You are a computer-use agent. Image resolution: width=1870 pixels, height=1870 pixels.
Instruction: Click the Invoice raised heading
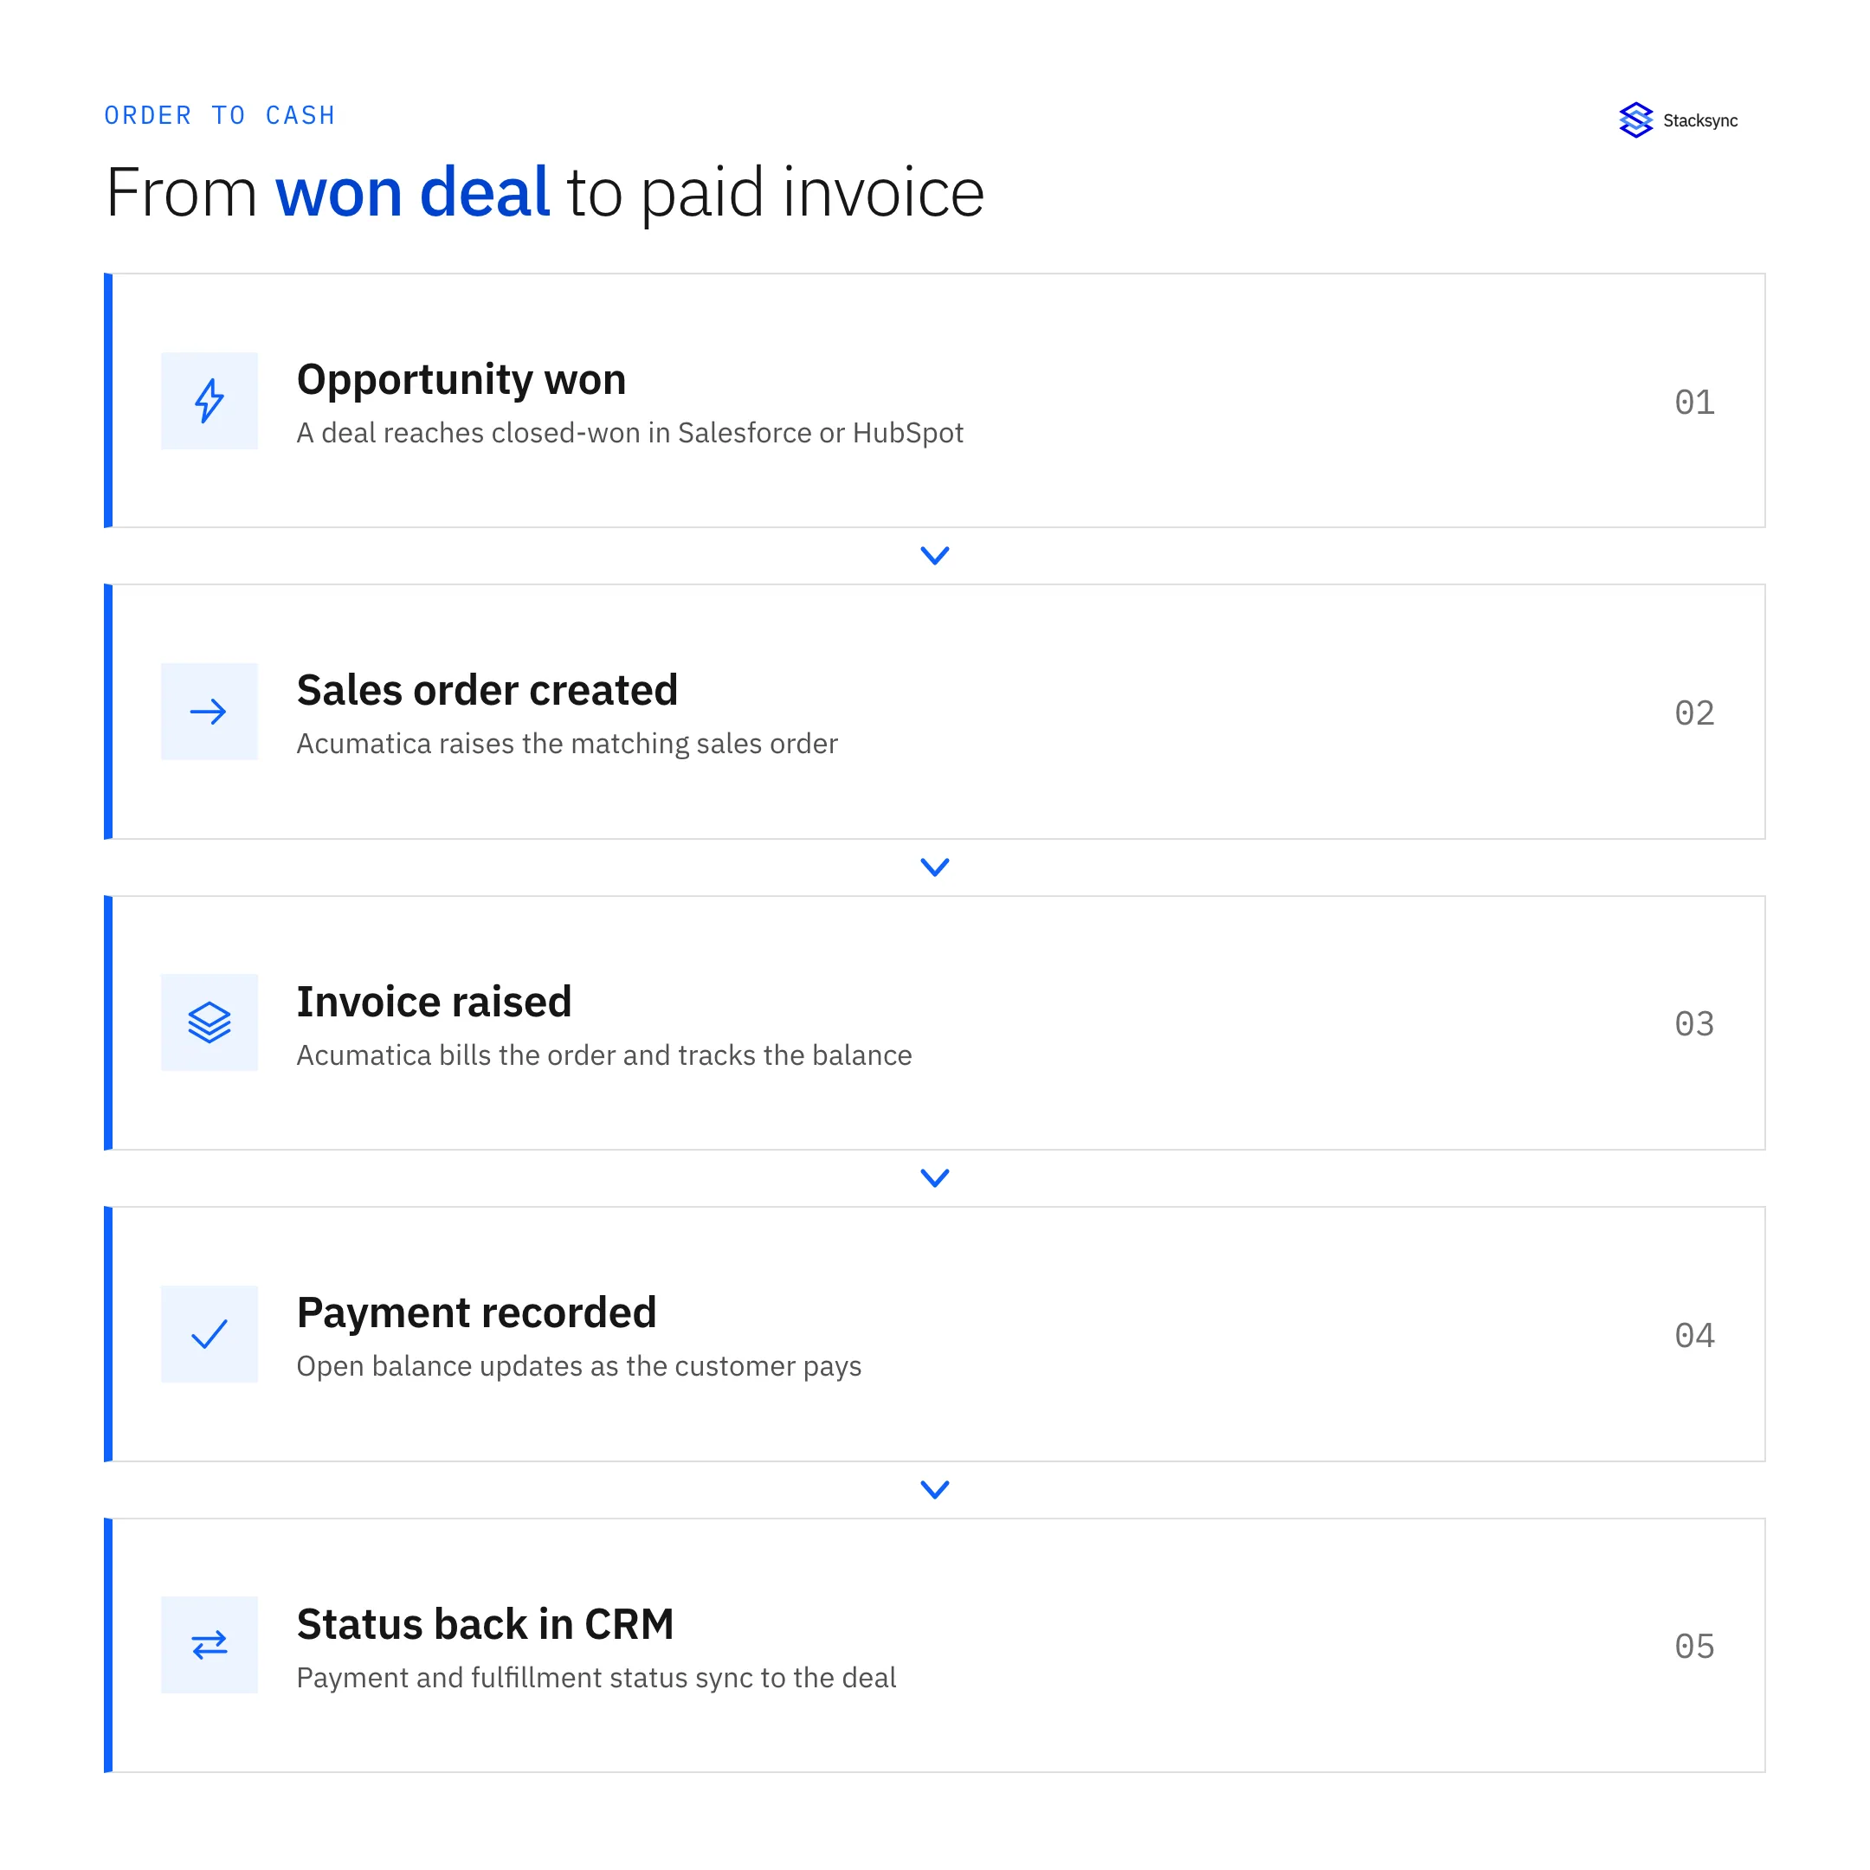(434, 1002)
